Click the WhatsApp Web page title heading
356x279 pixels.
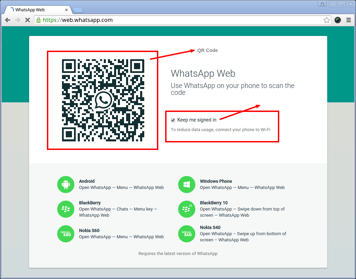point(203,73)
